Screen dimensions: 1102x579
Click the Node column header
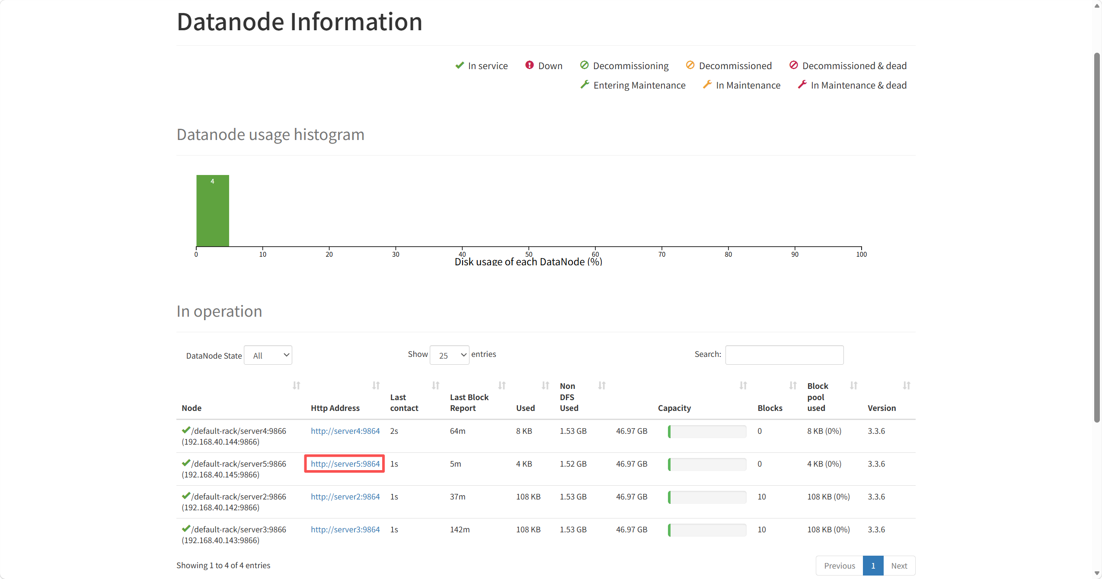pyautogui.click(x=192, y=408)
